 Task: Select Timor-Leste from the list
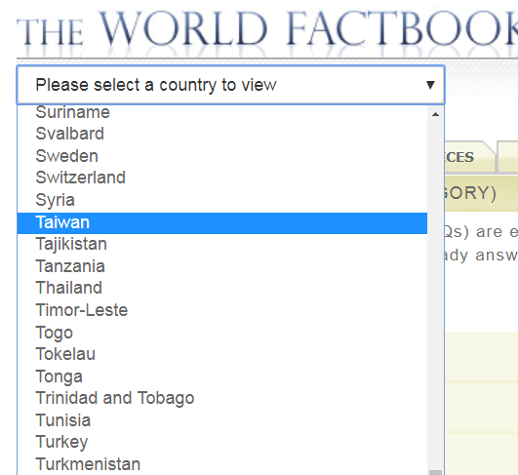click(x=222, y=310)
